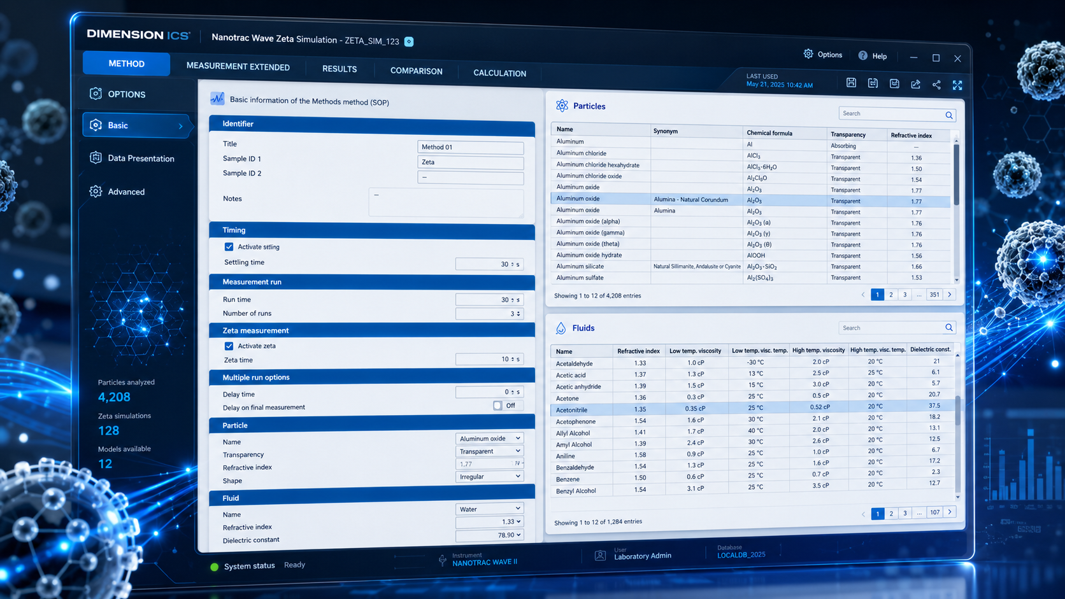Click the badge icon after ZETA_SIM_123

pos(409,42)
